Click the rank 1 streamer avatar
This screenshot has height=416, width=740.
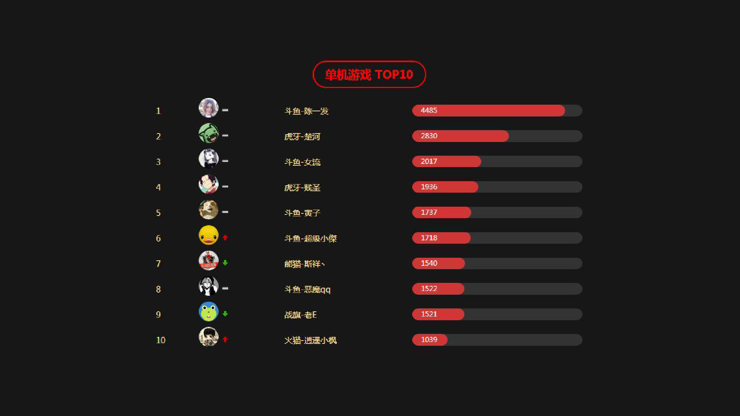click(x=209, y=108)
